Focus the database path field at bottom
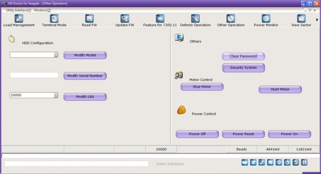The width and height of the screenshot is (321, 174). [x=76, y=164]
